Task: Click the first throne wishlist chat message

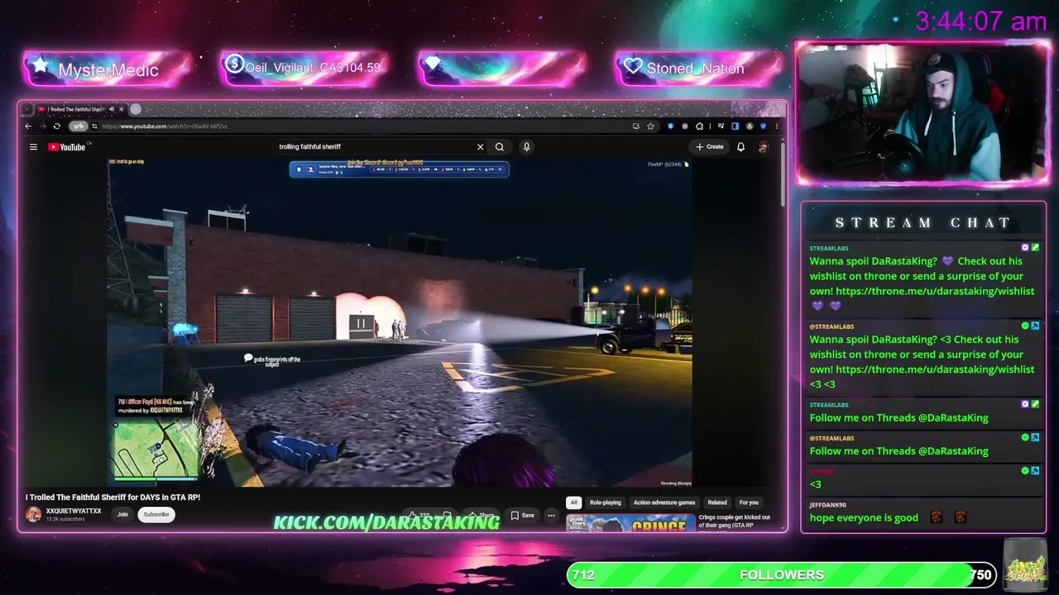Action: click(x=922, y=283)
